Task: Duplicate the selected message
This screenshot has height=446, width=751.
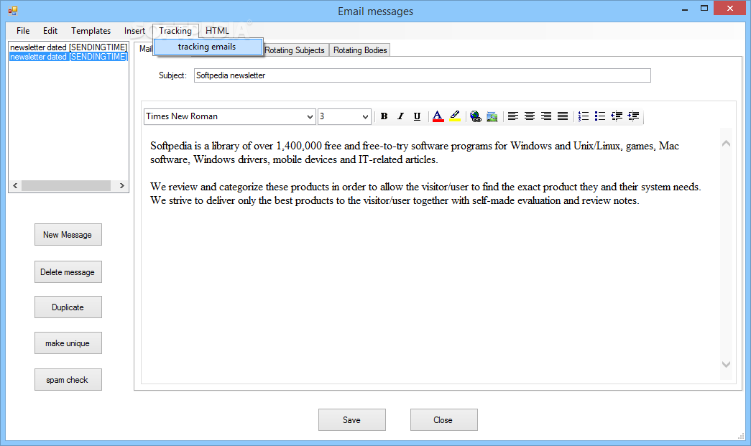Action: click(68, 307)
